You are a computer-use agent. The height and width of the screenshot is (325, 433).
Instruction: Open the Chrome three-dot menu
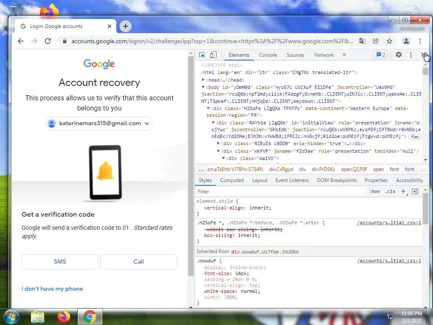(420, 41)
